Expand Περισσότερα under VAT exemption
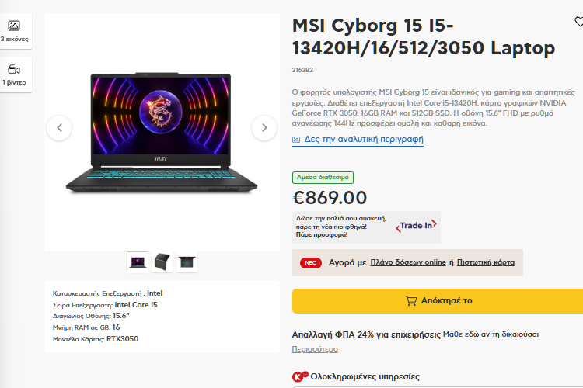The width and height of the screenshot is (583, 388). (315, 349)
